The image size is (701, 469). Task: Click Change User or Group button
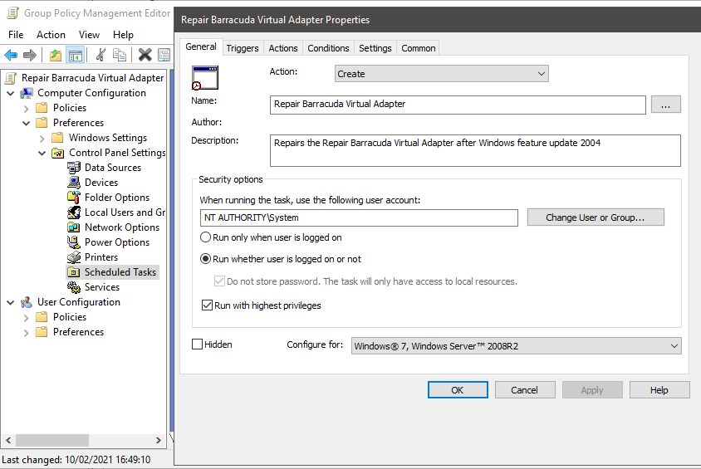[596, 217]
